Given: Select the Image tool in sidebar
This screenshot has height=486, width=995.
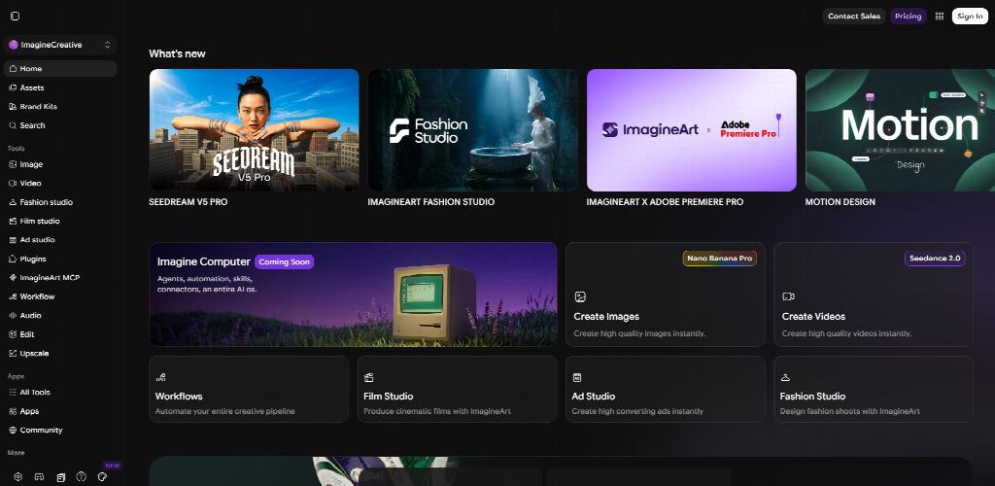Looking at the screenshot, I should coord(59,164).
